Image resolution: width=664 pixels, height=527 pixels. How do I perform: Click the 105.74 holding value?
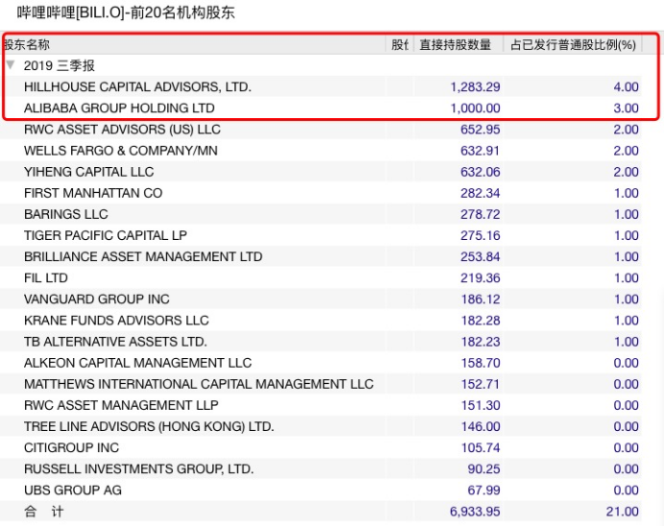tap(480, 447)
